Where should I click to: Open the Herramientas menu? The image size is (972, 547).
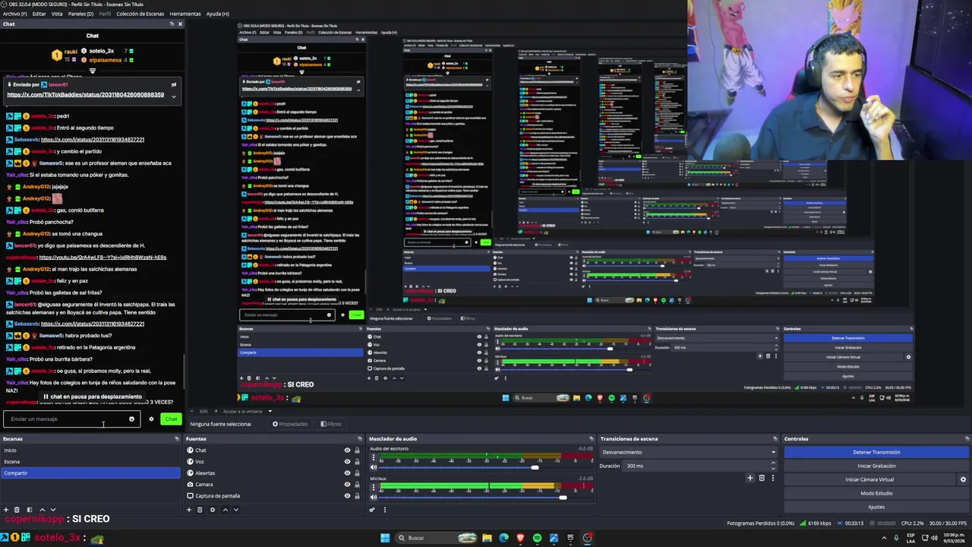pos(185,14)
